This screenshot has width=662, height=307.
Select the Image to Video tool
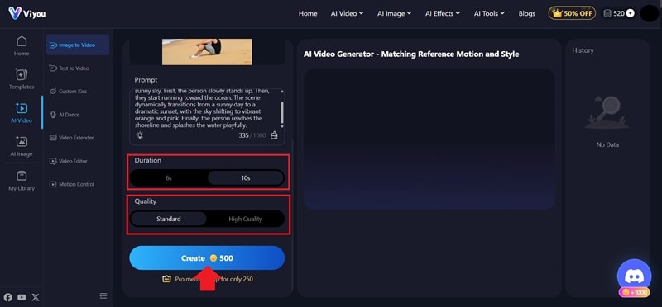[78, 45]
